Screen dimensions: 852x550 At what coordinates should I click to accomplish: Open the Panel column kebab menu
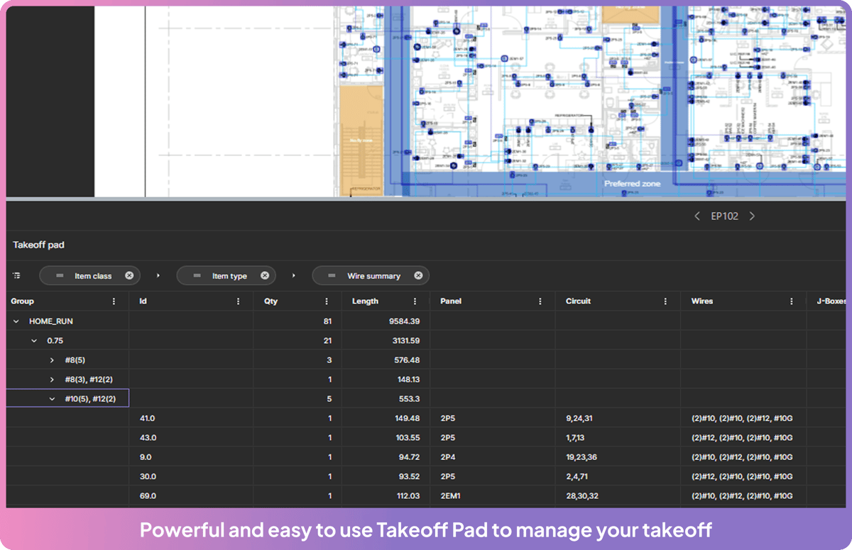coord(541,301)
